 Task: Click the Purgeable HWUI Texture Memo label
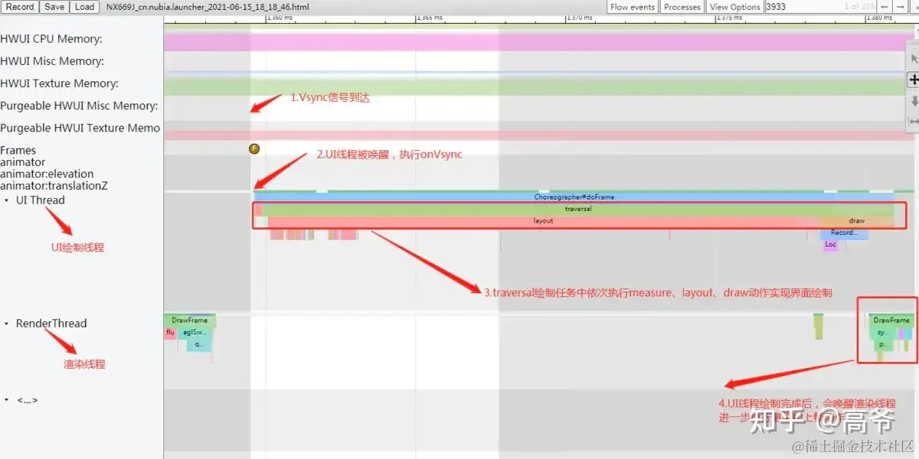click(x=80, y=128)
